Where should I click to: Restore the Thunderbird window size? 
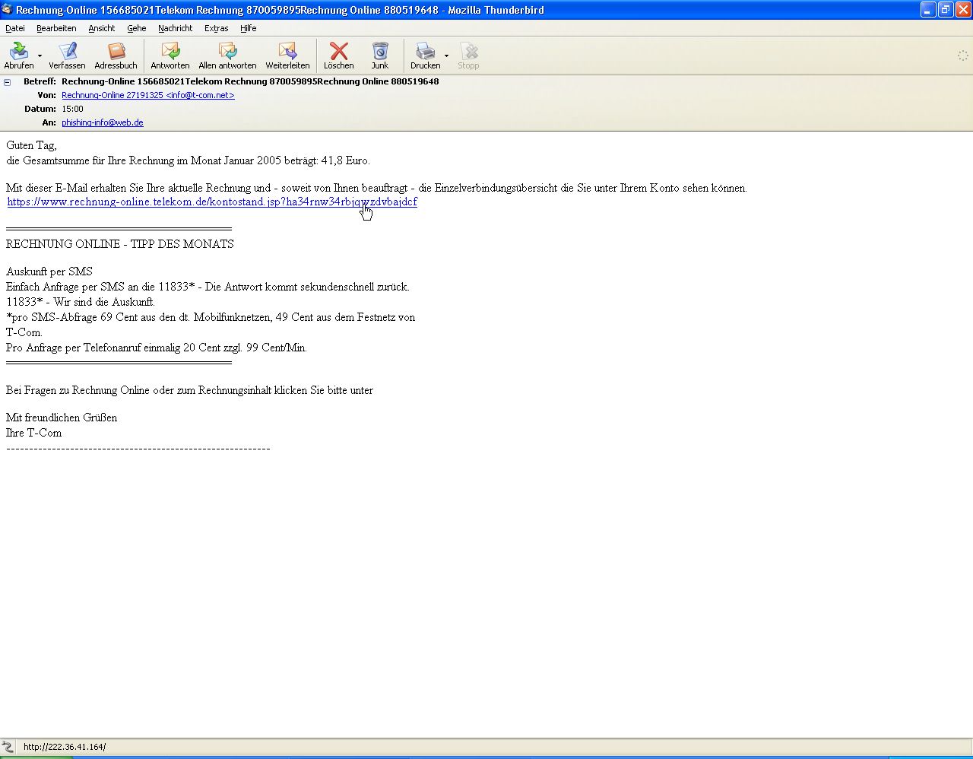point(946,9)
